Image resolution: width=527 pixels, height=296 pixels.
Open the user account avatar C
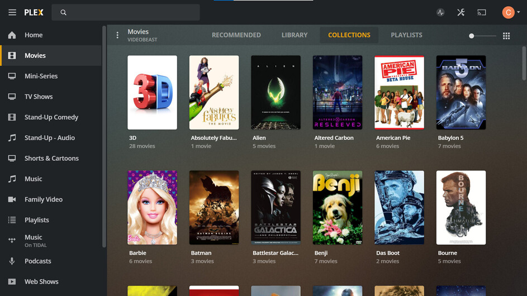(508, 12)
